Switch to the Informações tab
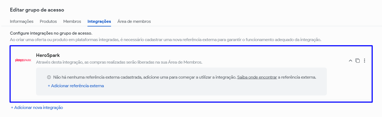 point(22,21)
